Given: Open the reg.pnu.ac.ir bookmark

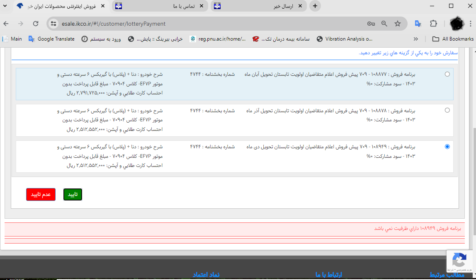Looking at the screenshot, I should point(218,39).
